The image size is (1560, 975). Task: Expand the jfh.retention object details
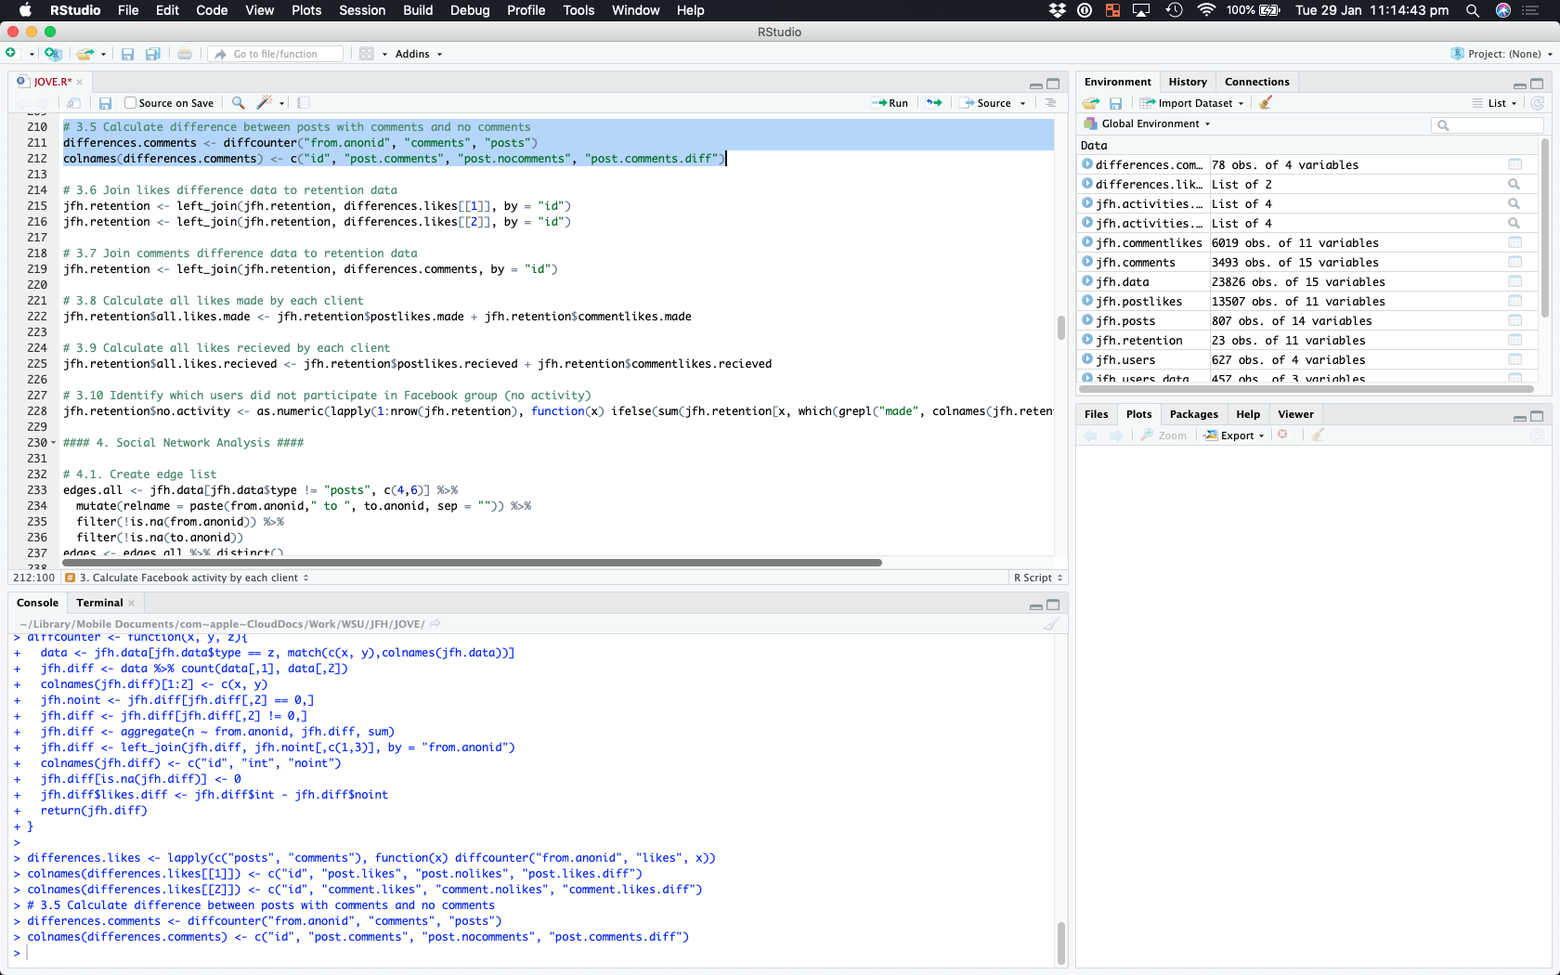coord(1087,341)
